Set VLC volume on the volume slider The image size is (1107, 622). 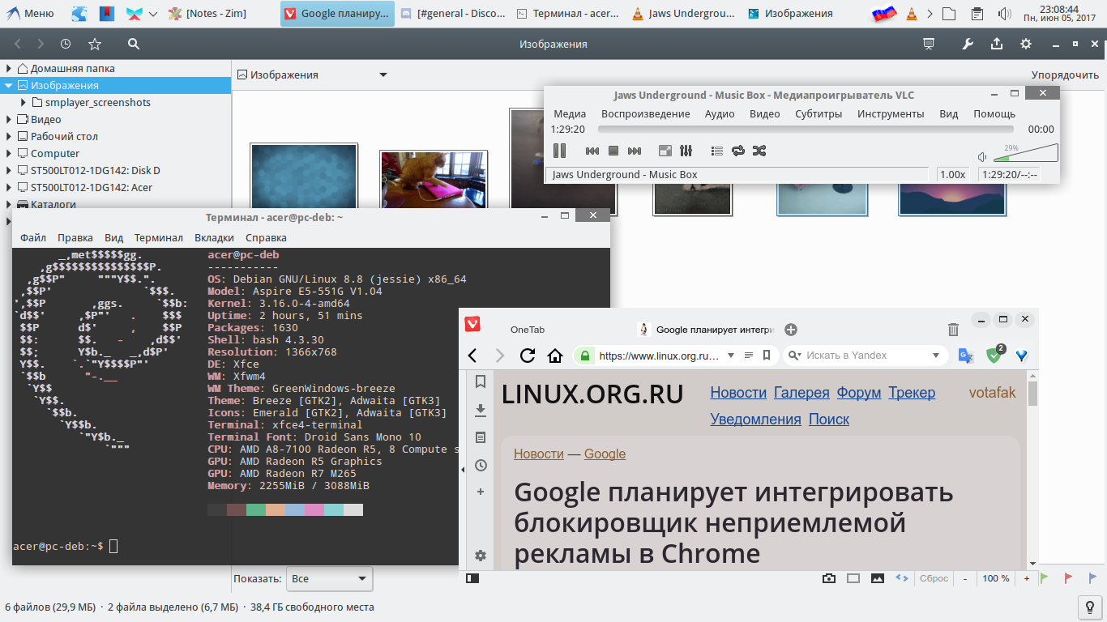pyautogui.click(x=1026, y=153)
